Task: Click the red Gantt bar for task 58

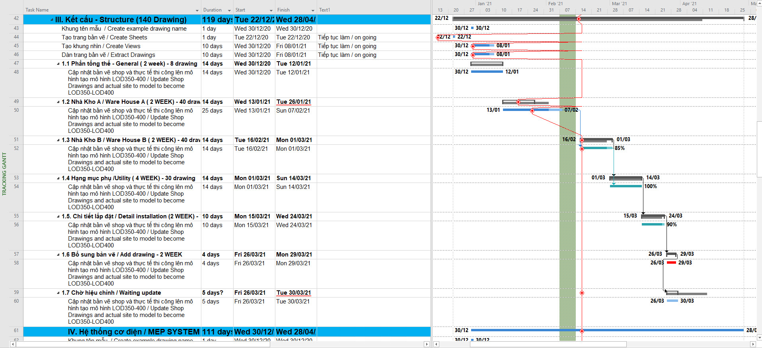Action: click(671, 262)
